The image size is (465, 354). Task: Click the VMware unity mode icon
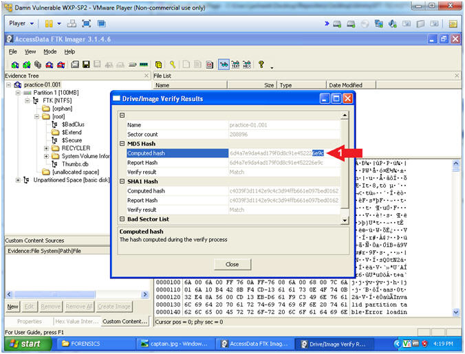click(102, 23)
